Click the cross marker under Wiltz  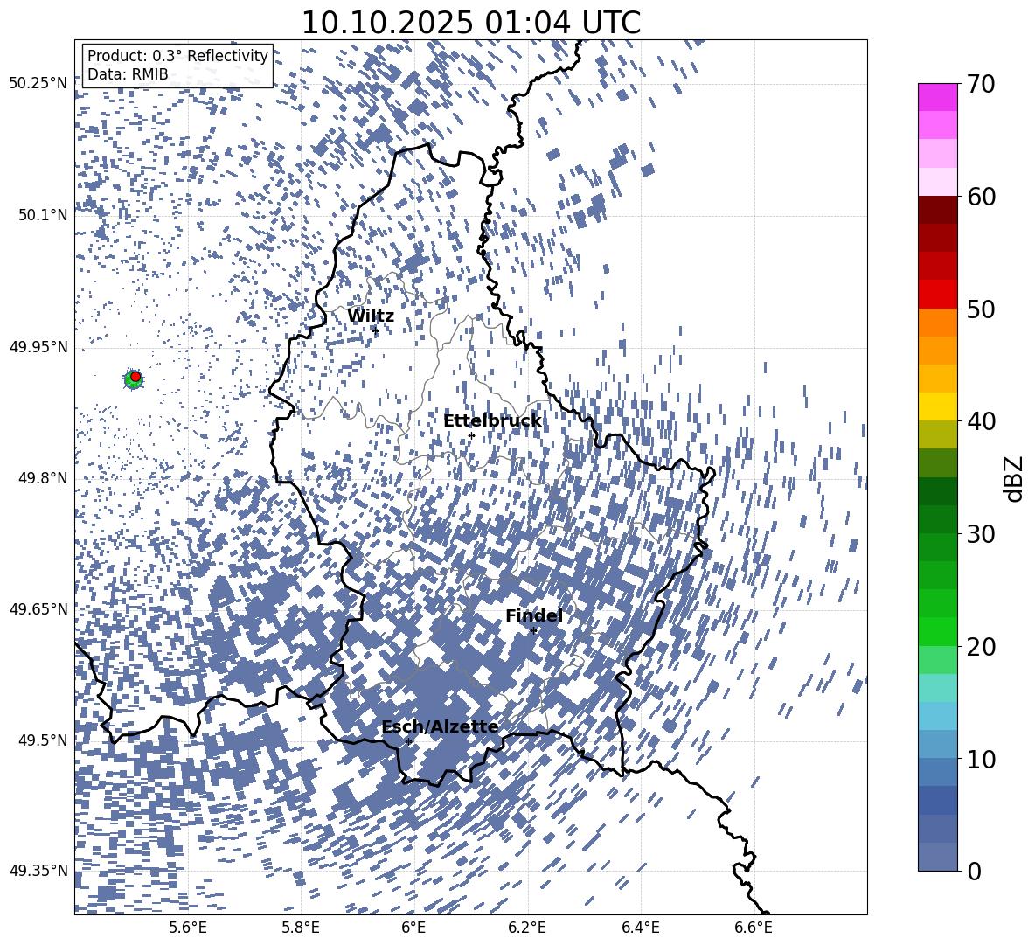coord(376,330)
